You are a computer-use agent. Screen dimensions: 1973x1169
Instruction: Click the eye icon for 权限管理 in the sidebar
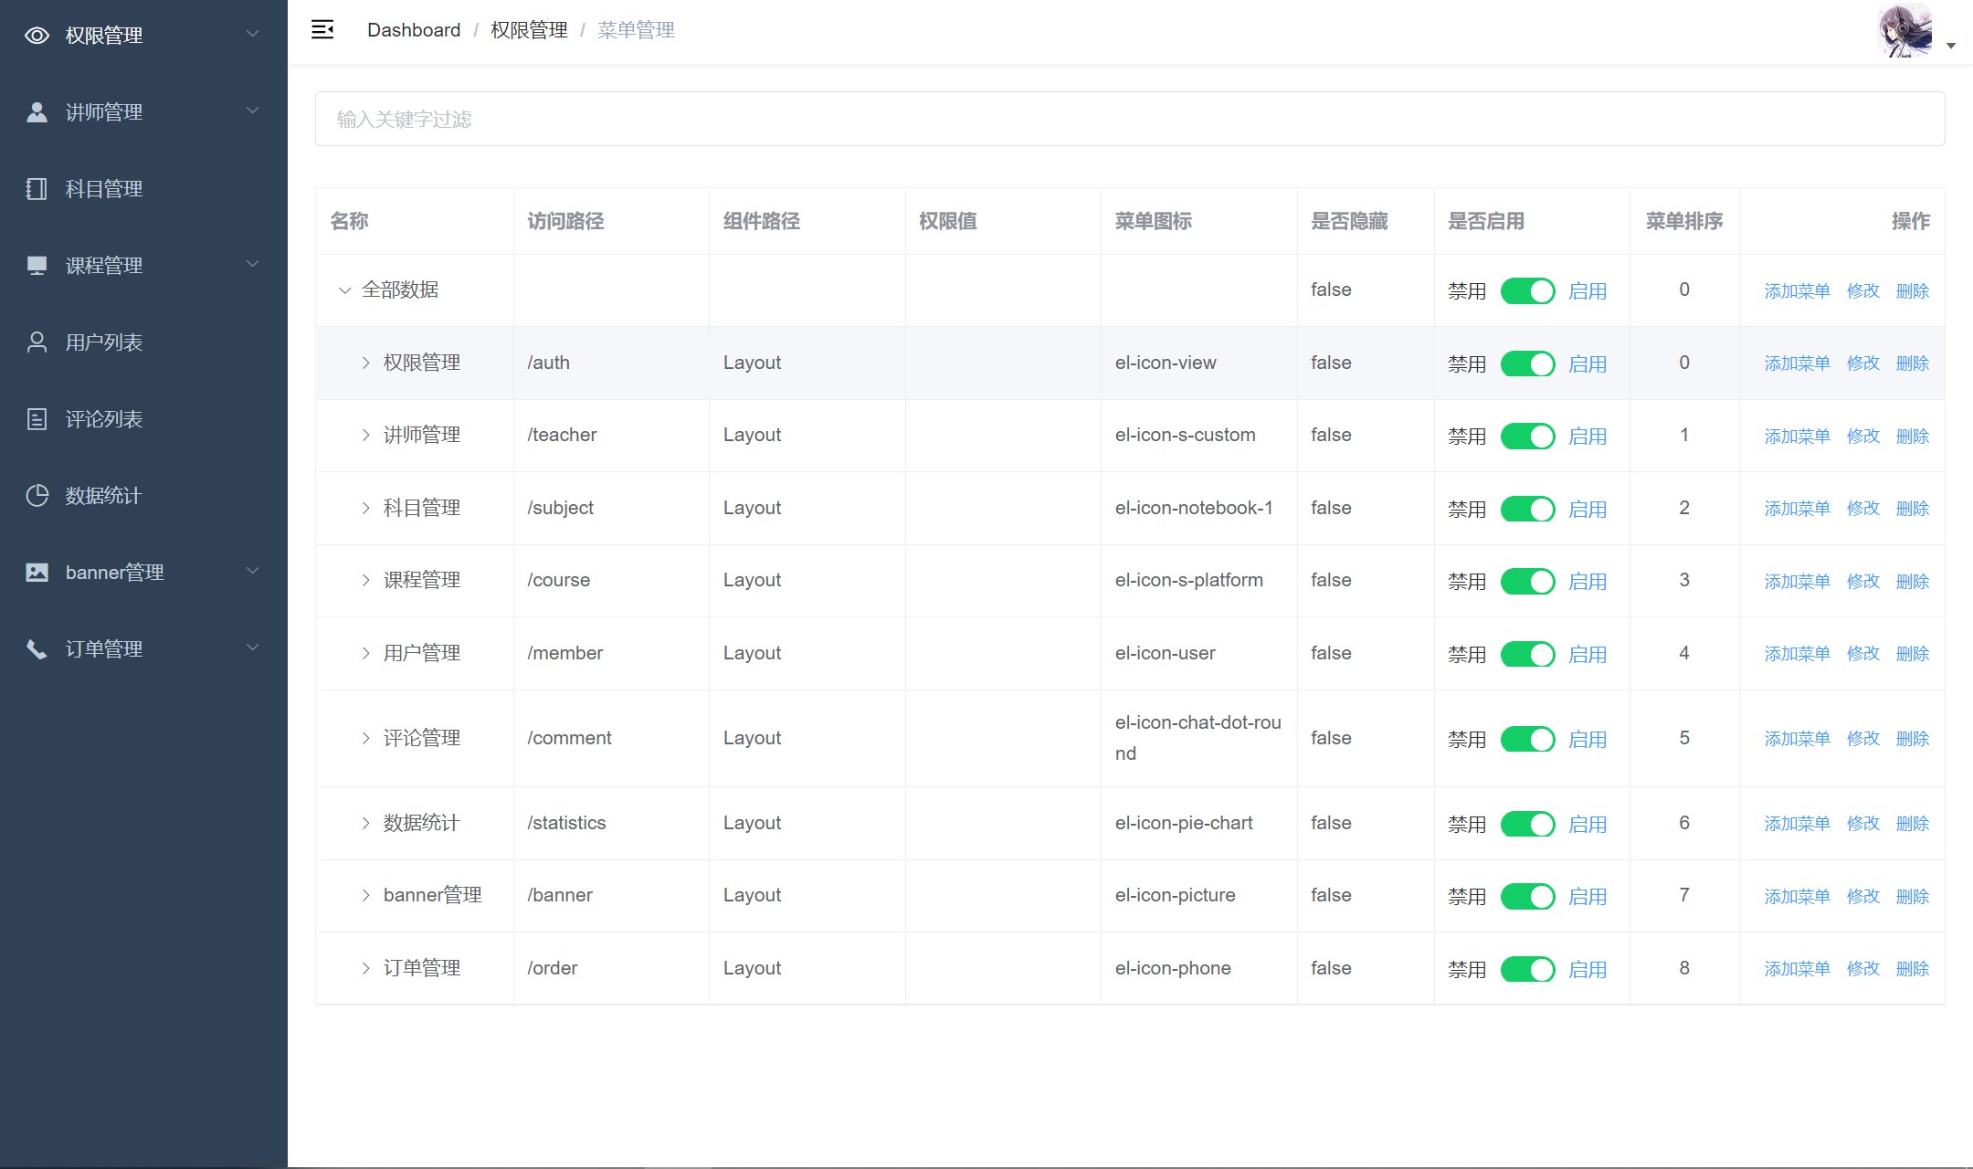click(37, 36)
